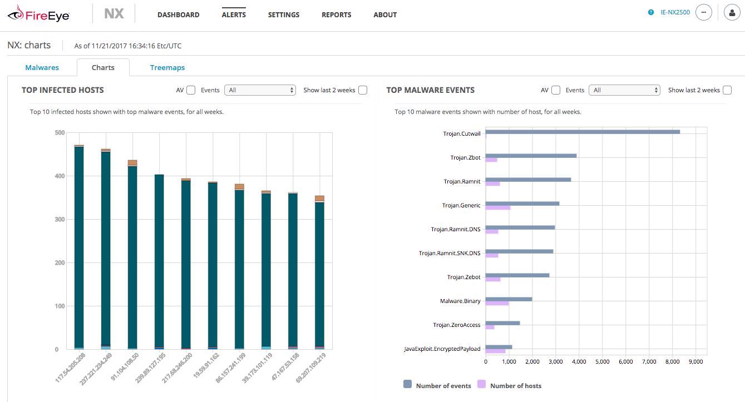The height and width of the screenshot is (402, 745).
Task: Click the Trojan.Zebot label
Action: (464, 277)
